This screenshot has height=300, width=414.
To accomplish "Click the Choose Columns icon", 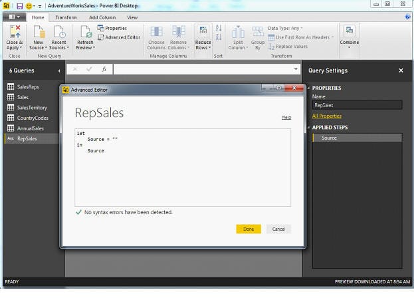I will [156, 31].
